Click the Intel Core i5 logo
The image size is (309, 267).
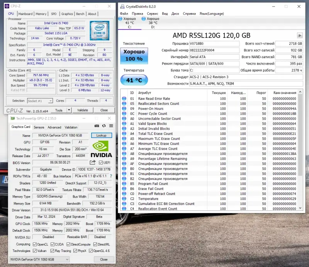[100, 31]
